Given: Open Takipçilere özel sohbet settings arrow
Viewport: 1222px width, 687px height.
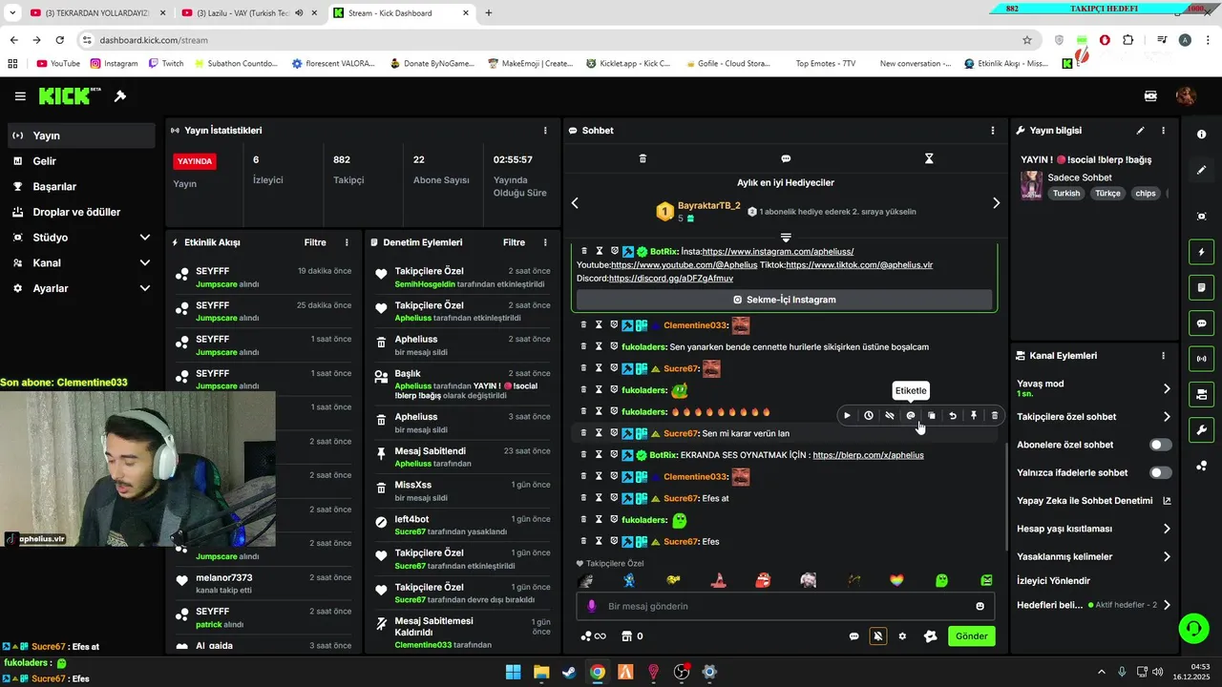Looking at the screenshot, I should tap(1167, 417).
